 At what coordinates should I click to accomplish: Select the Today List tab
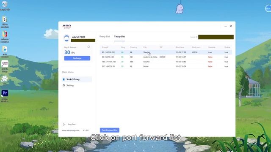(x=119, y=37)
